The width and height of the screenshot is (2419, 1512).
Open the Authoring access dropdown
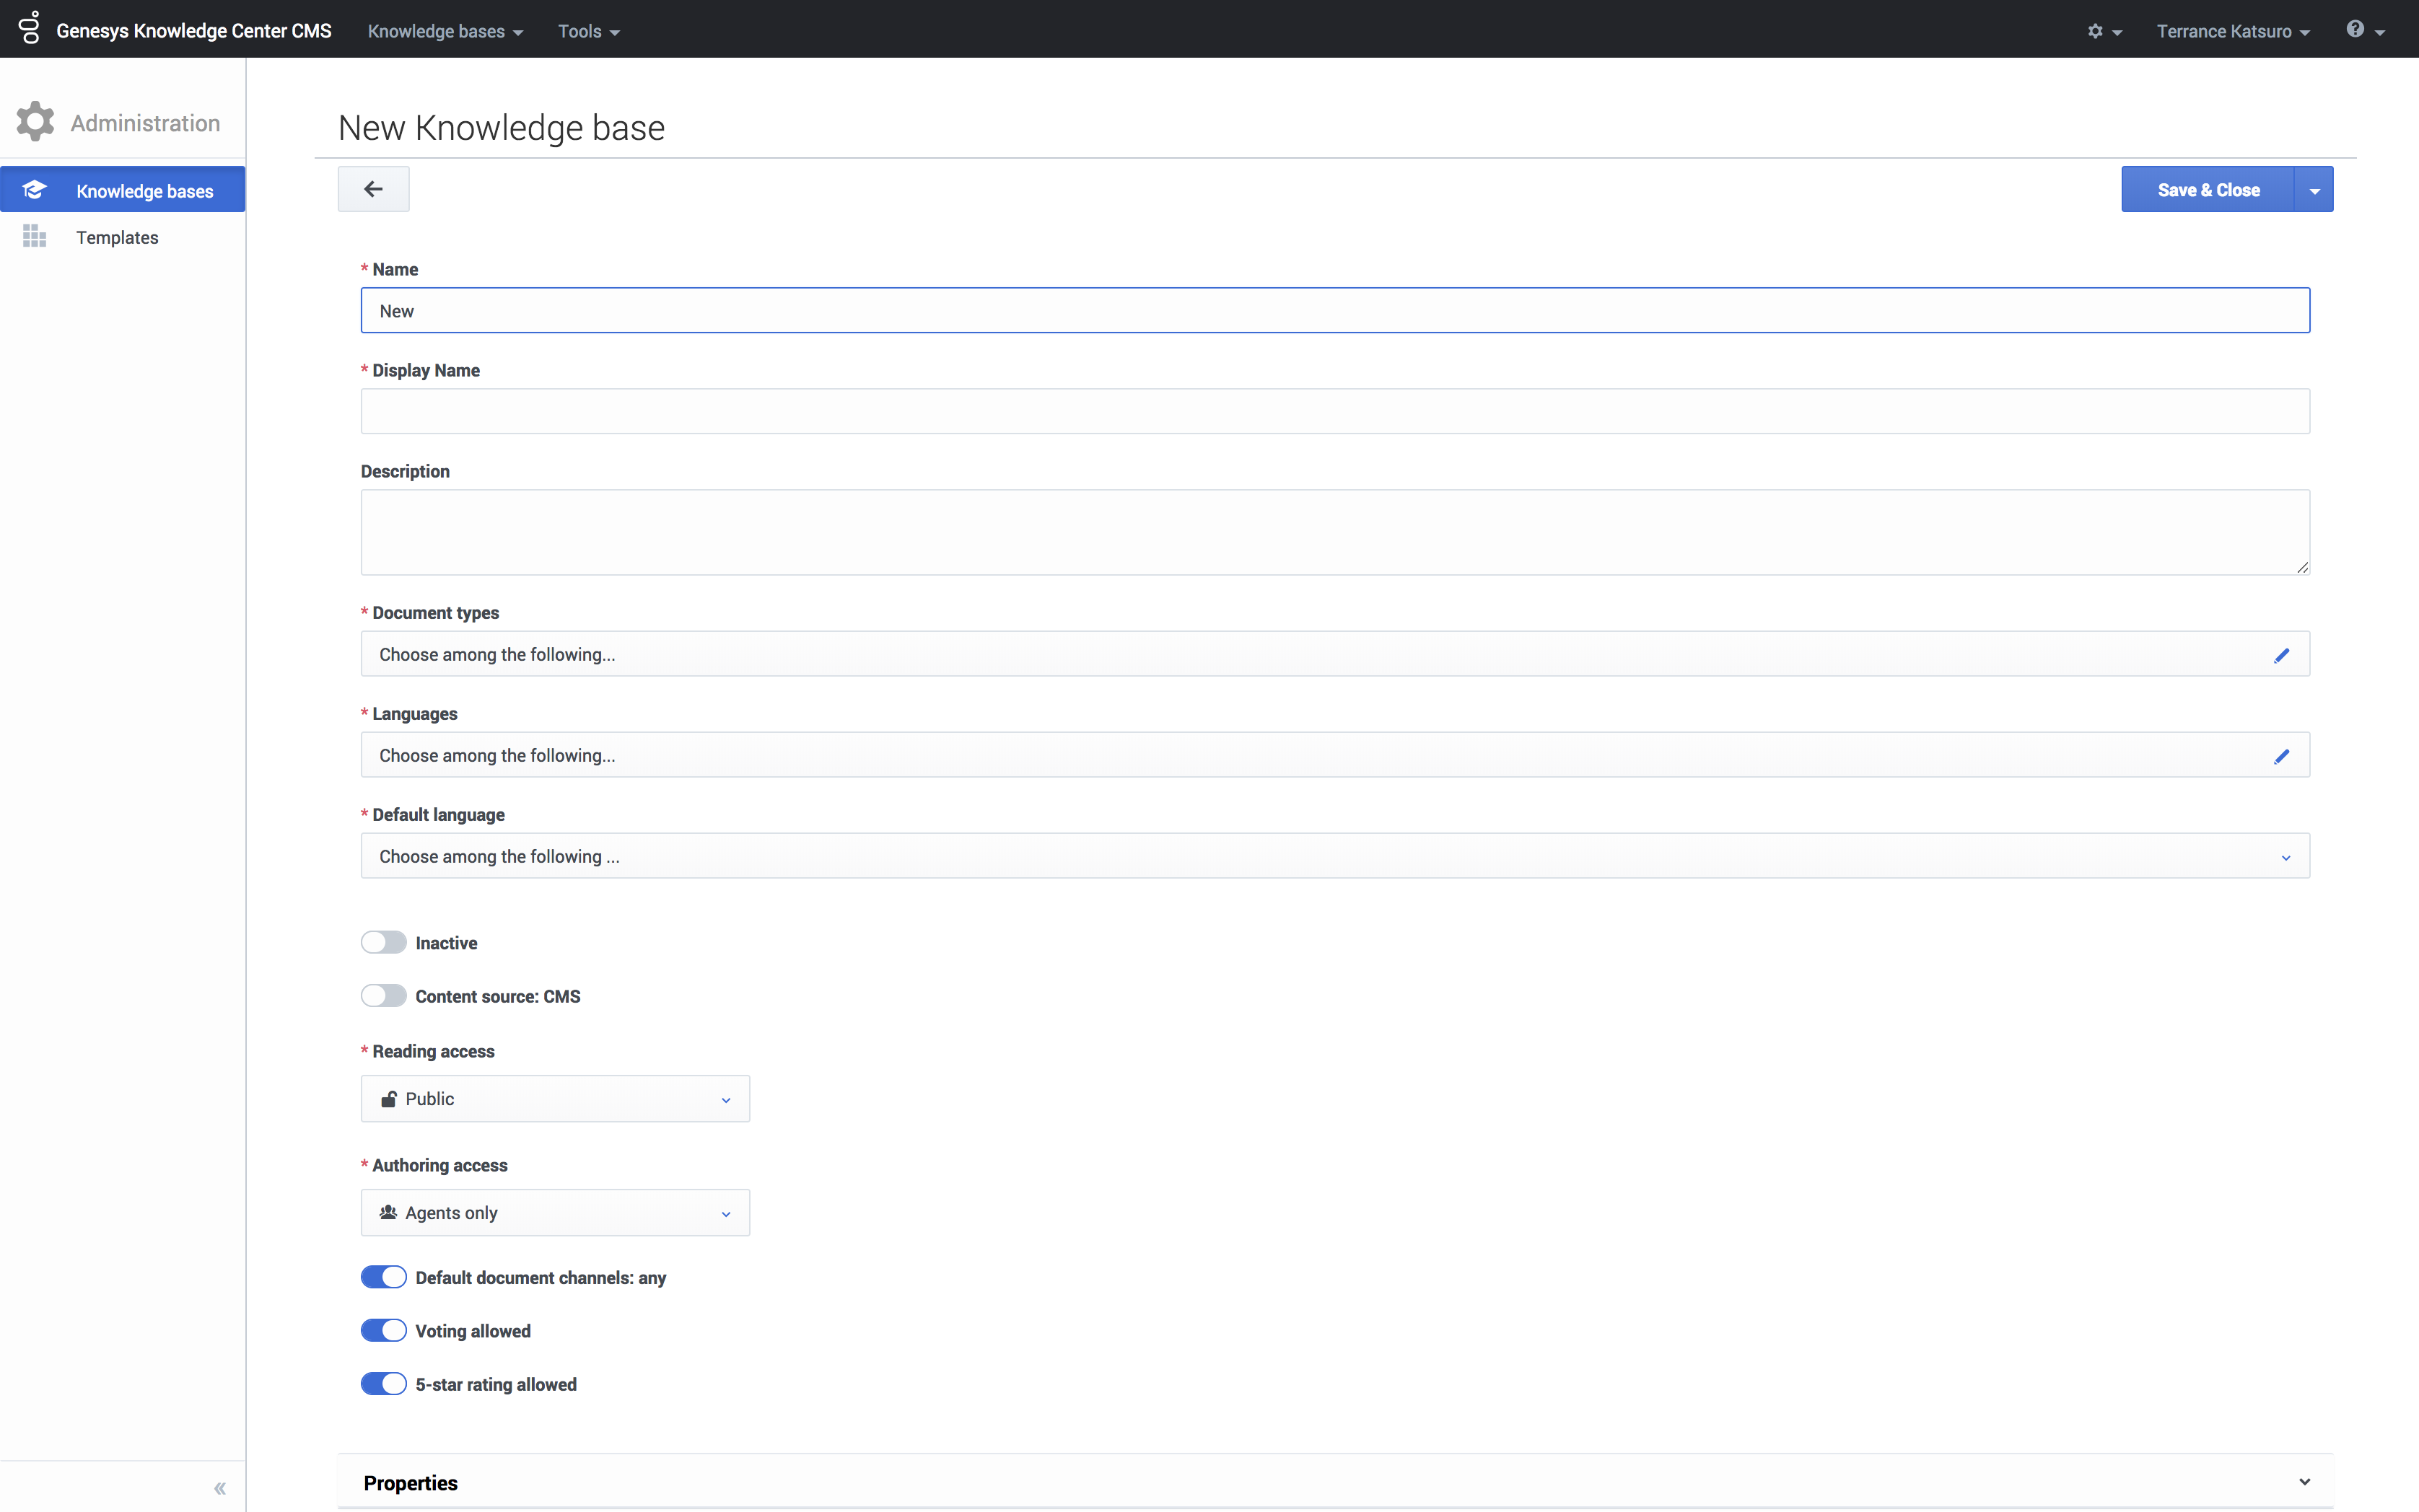(x=555, y=1213)
